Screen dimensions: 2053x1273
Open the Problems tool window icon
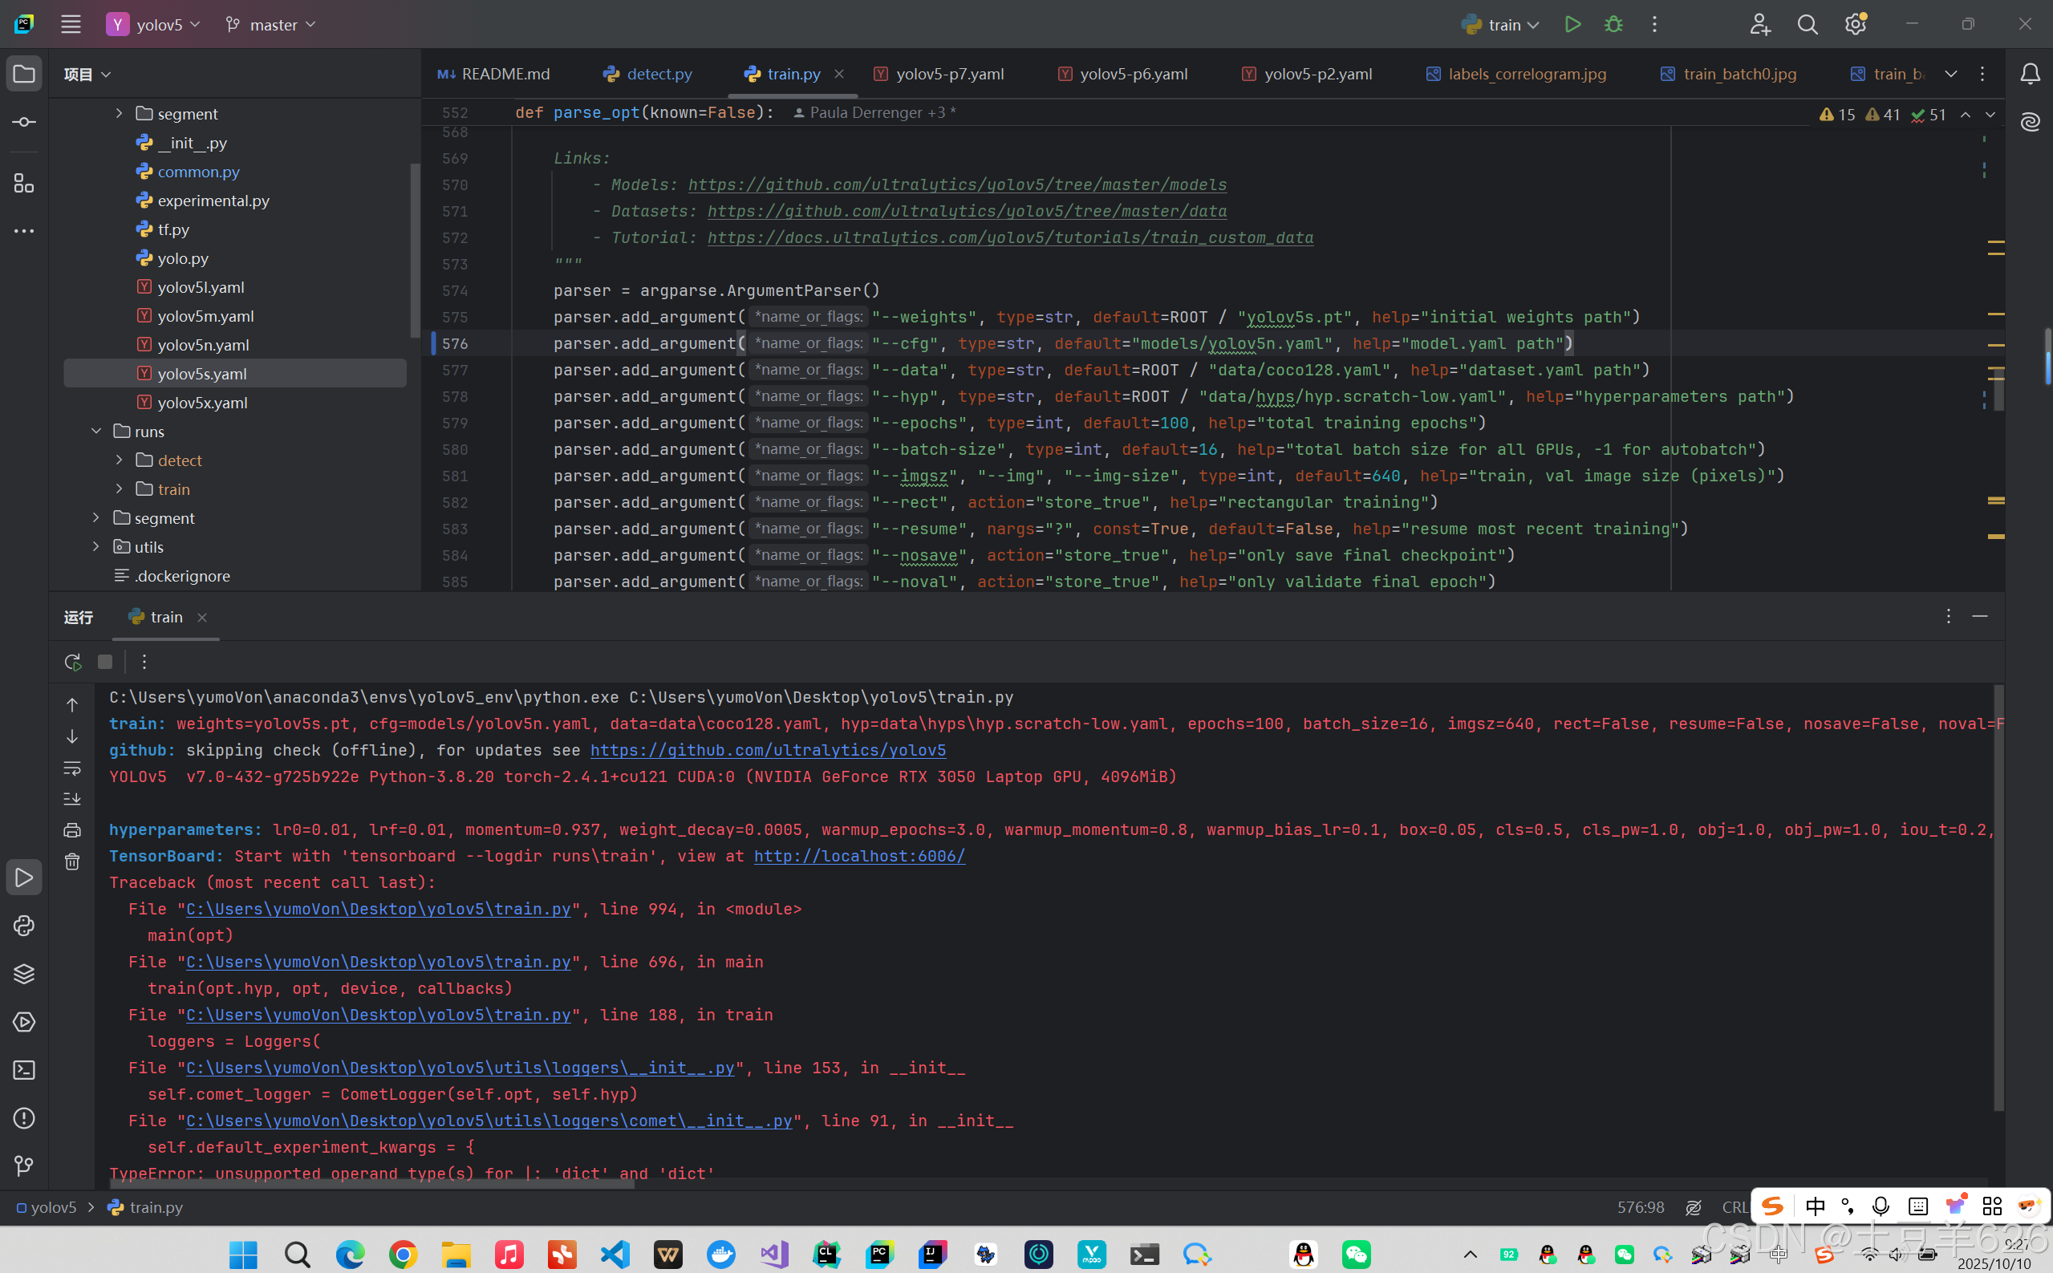[x=22, y=1118]
